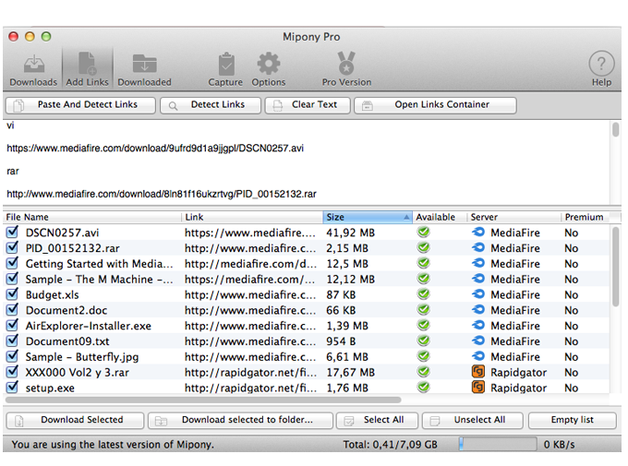This screenshot has height=466, width=628.
Task: Click the green availability check for DSCN0257.avi
Action: click(x=423, y=232)
